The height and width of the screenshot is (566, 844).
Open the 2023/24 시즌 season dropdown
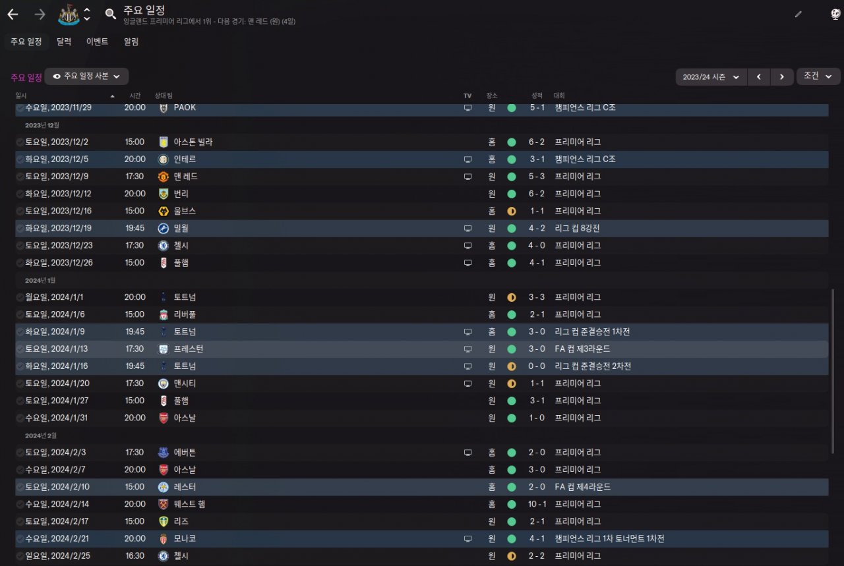coord(711,77)
